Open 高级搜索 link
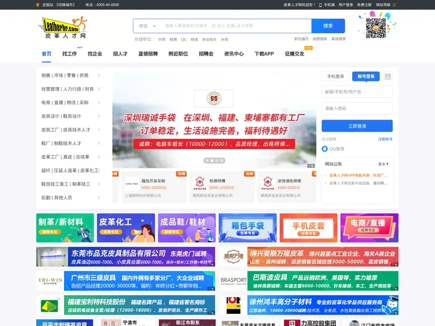The width and height of the screenshot is (435, 326). click(x=338, y=39)
